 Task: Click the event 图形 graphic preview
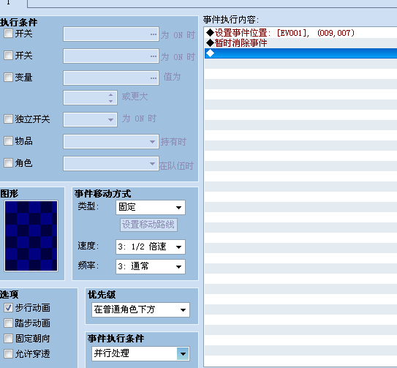tap(31, 236)
